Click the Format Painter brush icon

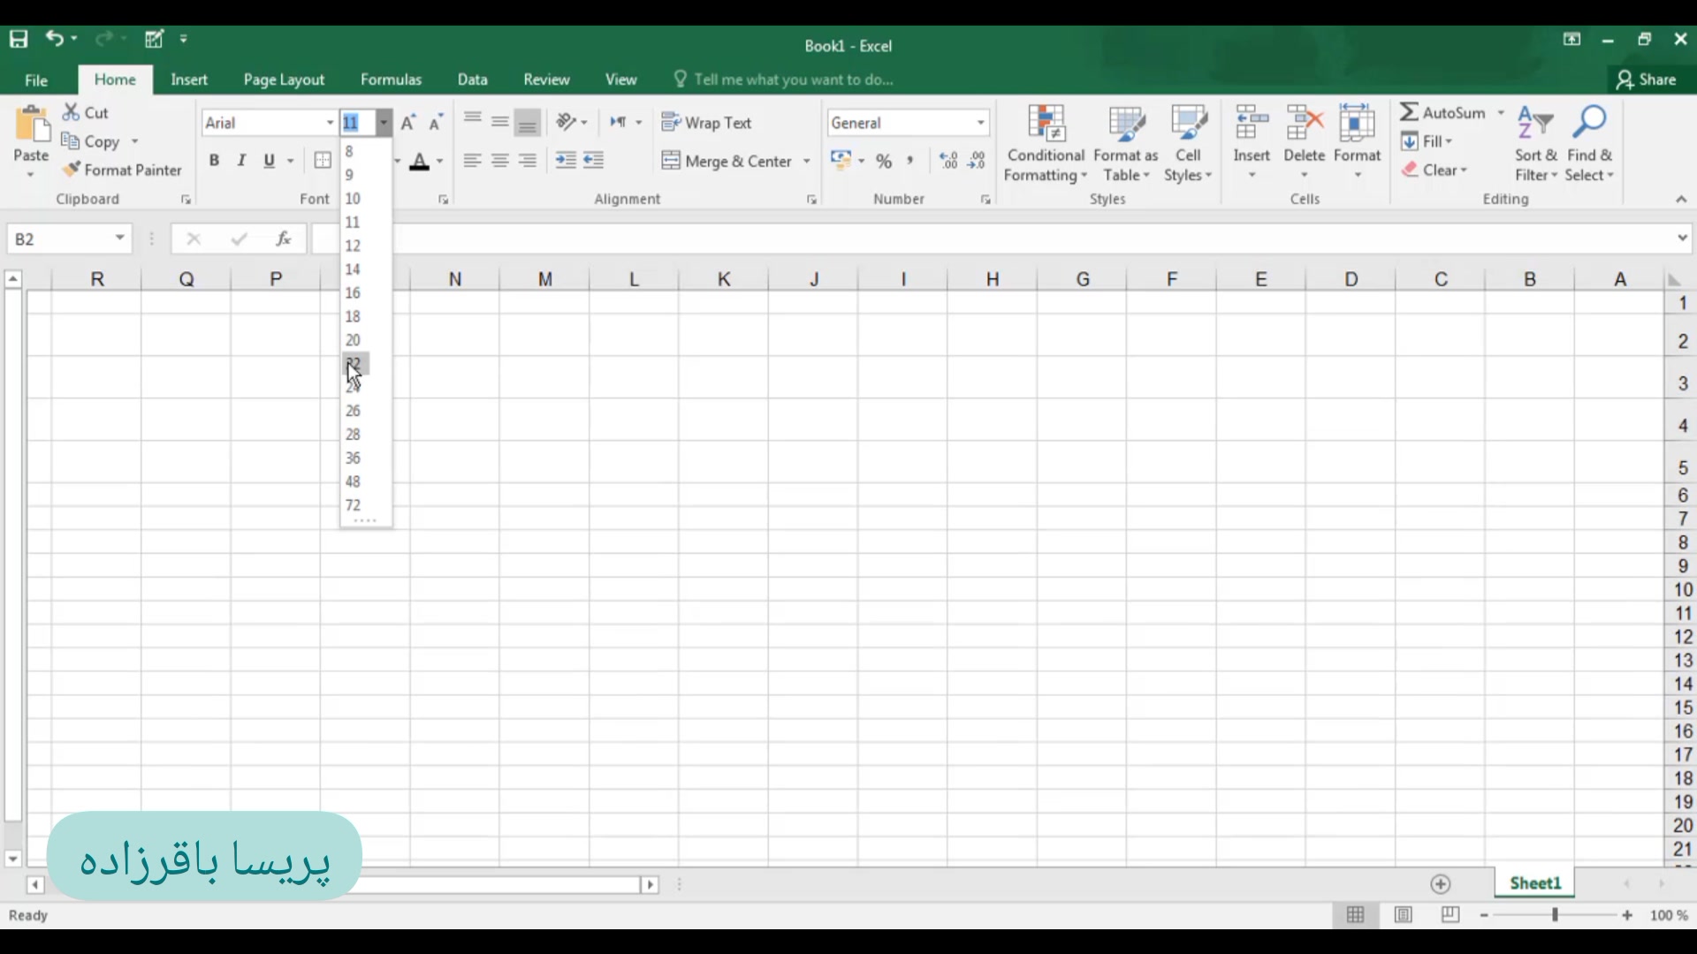72,170
